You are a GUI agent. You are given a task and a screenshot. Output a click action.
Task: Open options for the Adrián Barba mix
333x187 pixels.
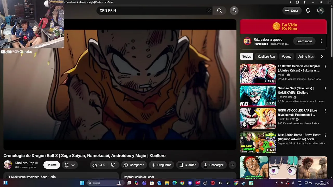coord(325,135)
